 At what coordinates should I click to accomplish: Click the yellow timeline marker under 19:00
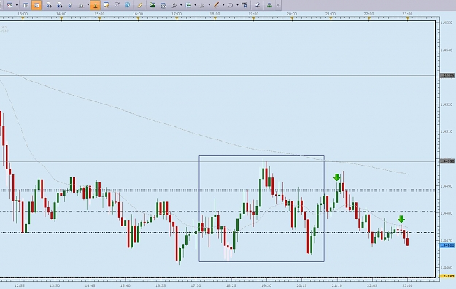[254, 19]
